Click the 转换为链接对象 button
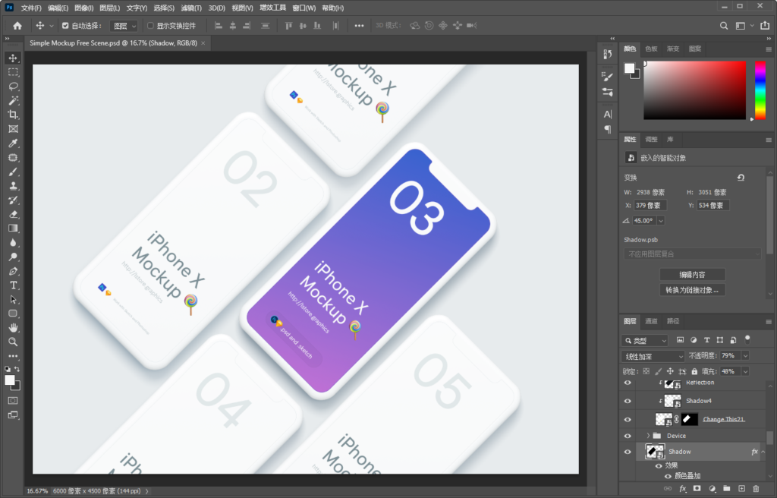 tap(692, 290)
